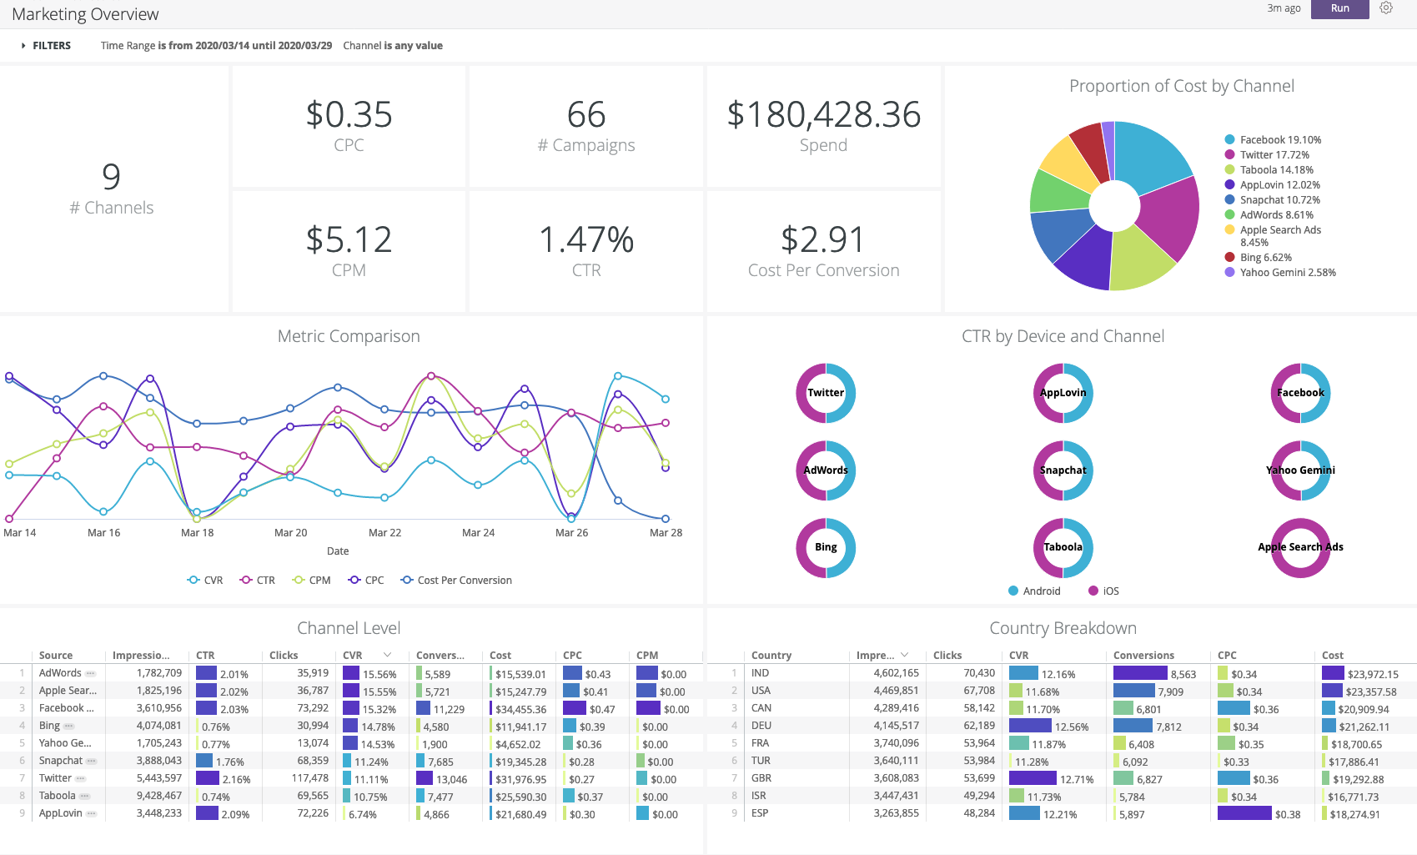1417x855 pixels.
Task: Toggle AppLovin pie legend entry
Action: coord(1272,185)
